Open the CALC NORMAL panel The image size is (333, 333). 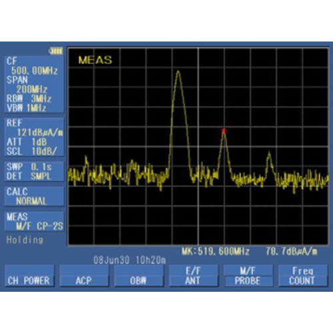[x=34, y=196]
